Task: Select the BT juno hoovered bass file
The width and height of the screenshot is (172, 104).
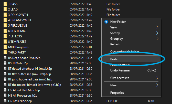Action: [x=30, y=79]
